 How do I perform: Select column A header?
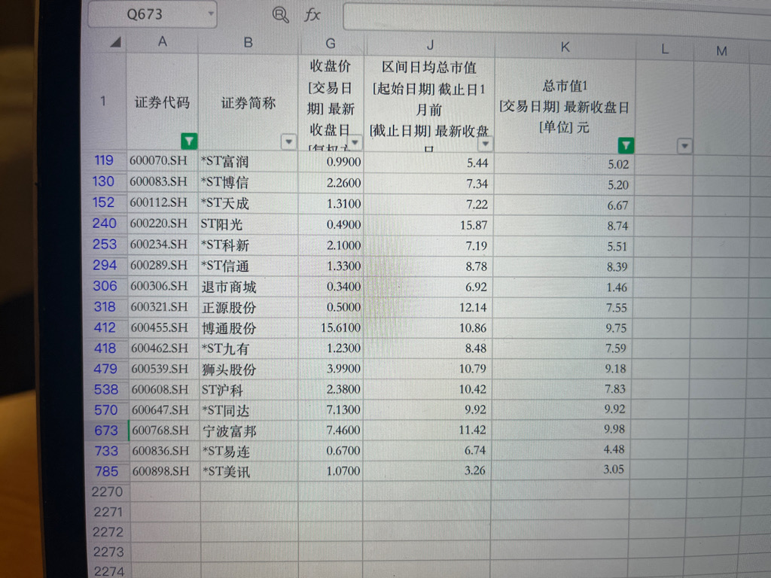click(163, 42)
